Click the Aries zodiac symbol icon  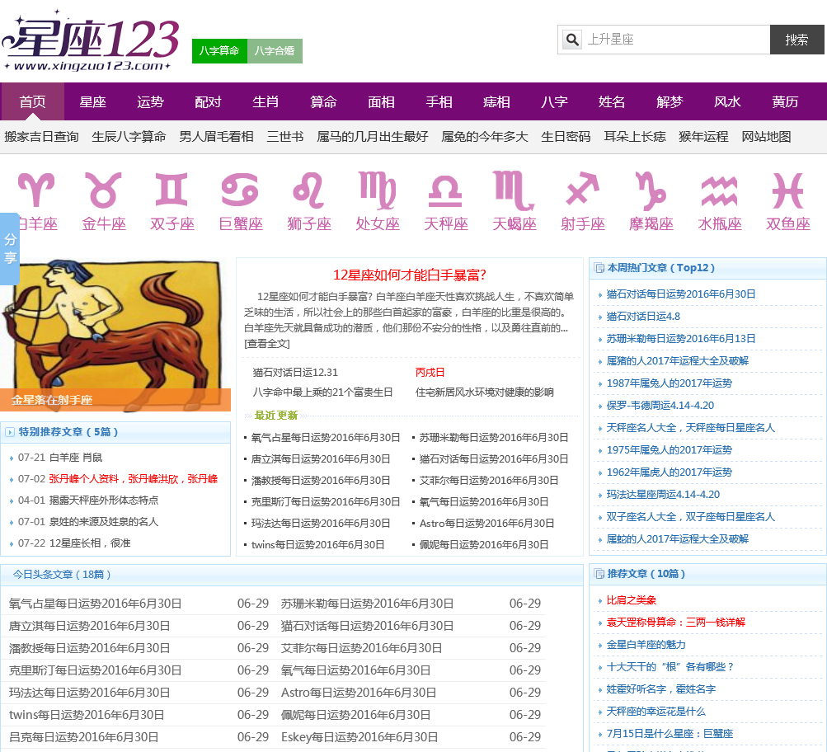point(36,190)
